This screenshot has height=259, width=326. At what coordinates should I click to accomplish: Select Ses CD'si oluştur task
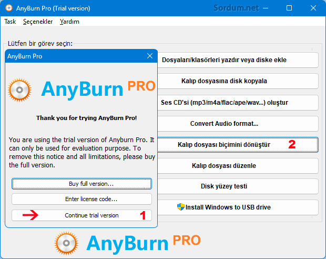(x=238, y=103)
